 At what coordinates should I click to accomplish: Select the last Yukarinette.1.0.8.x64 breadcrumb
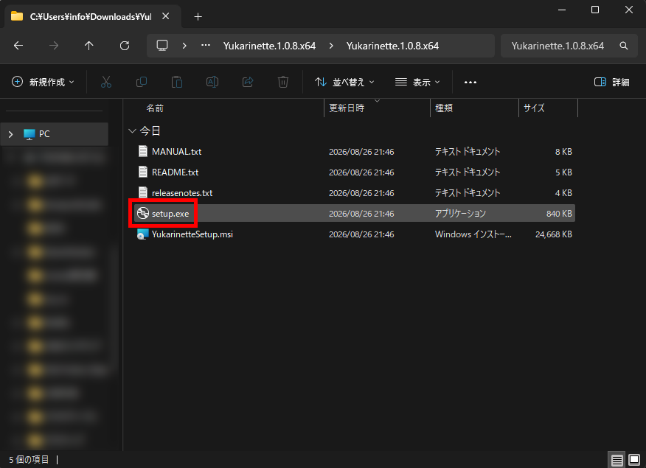[392, 46]
